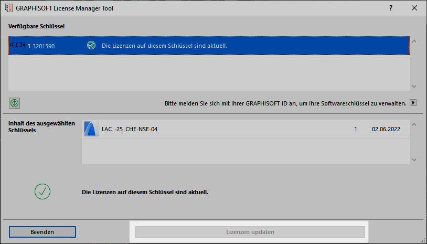Click scroll up arrow in key content list
This screenshot has height=244, width=427.
414,124
